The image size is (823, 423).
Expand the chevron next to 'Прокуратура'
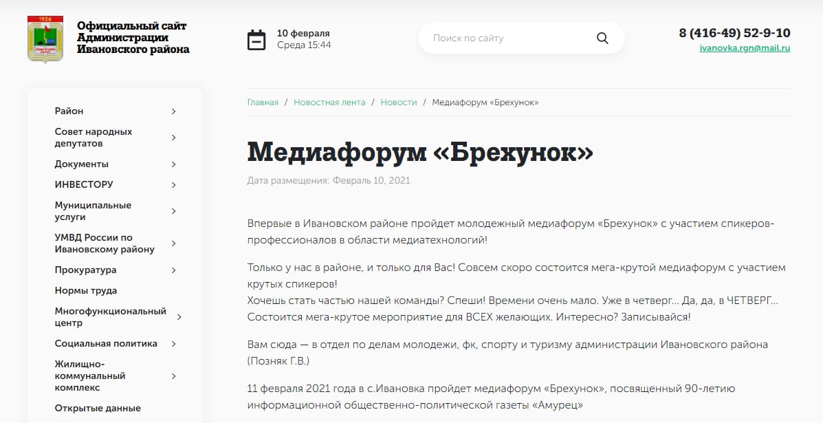coord(174,270)
